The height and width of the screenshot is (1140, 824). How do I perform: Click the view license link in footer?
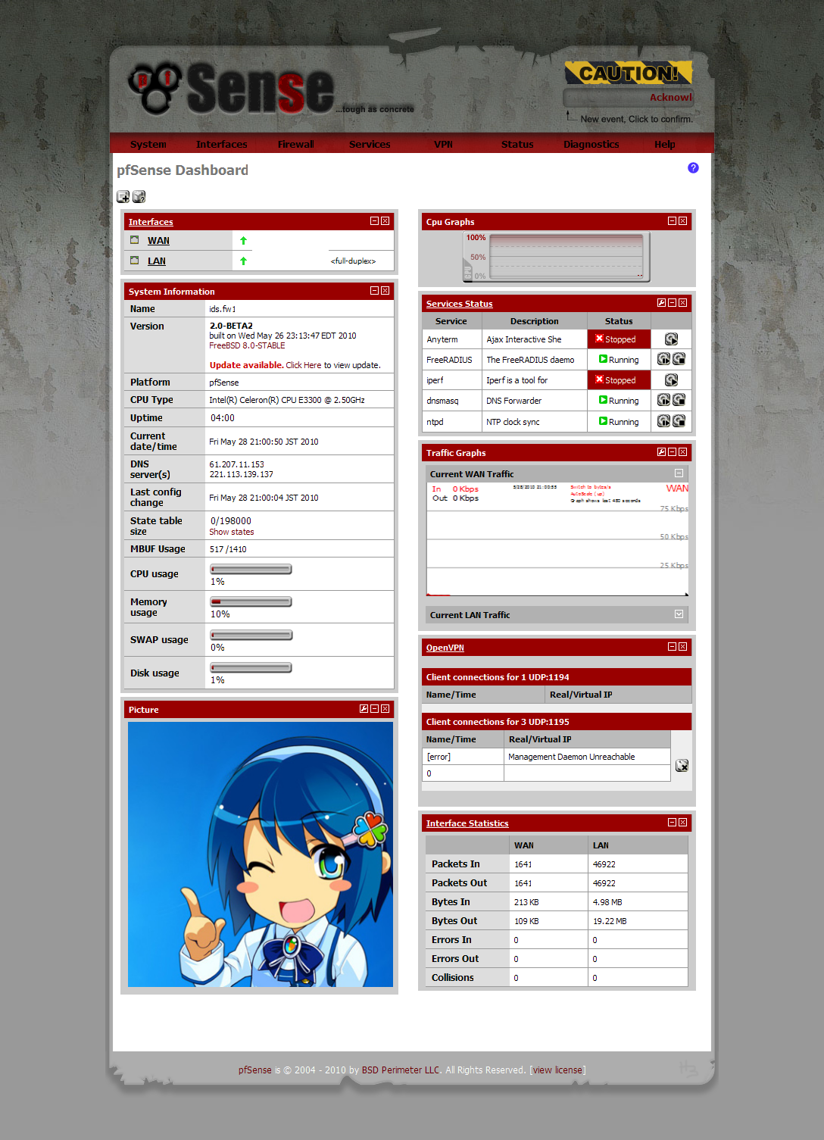(x=557, y=1070)
